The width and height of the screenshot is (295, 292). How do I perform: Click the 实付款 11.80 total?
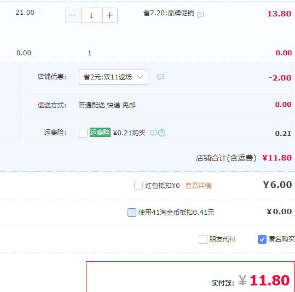pos(264,280)
